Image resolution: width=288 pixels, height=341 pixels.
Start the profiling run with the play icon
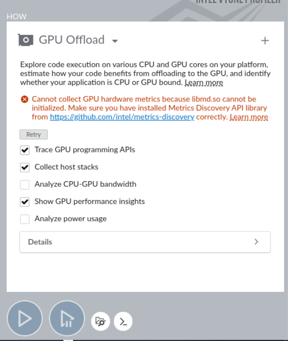24,318
